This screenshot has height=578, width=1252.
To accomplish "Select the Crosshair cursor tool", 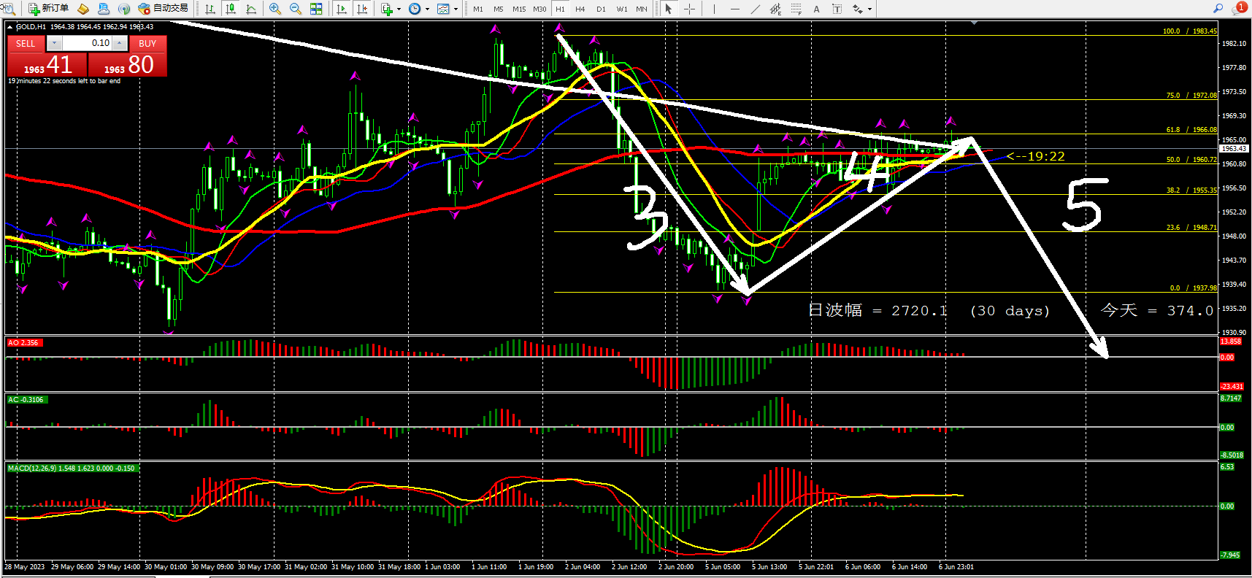I will tap(689, 9).
